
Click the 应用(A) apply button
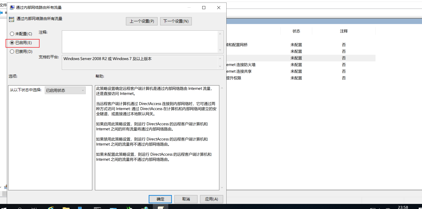coord(212,199)
